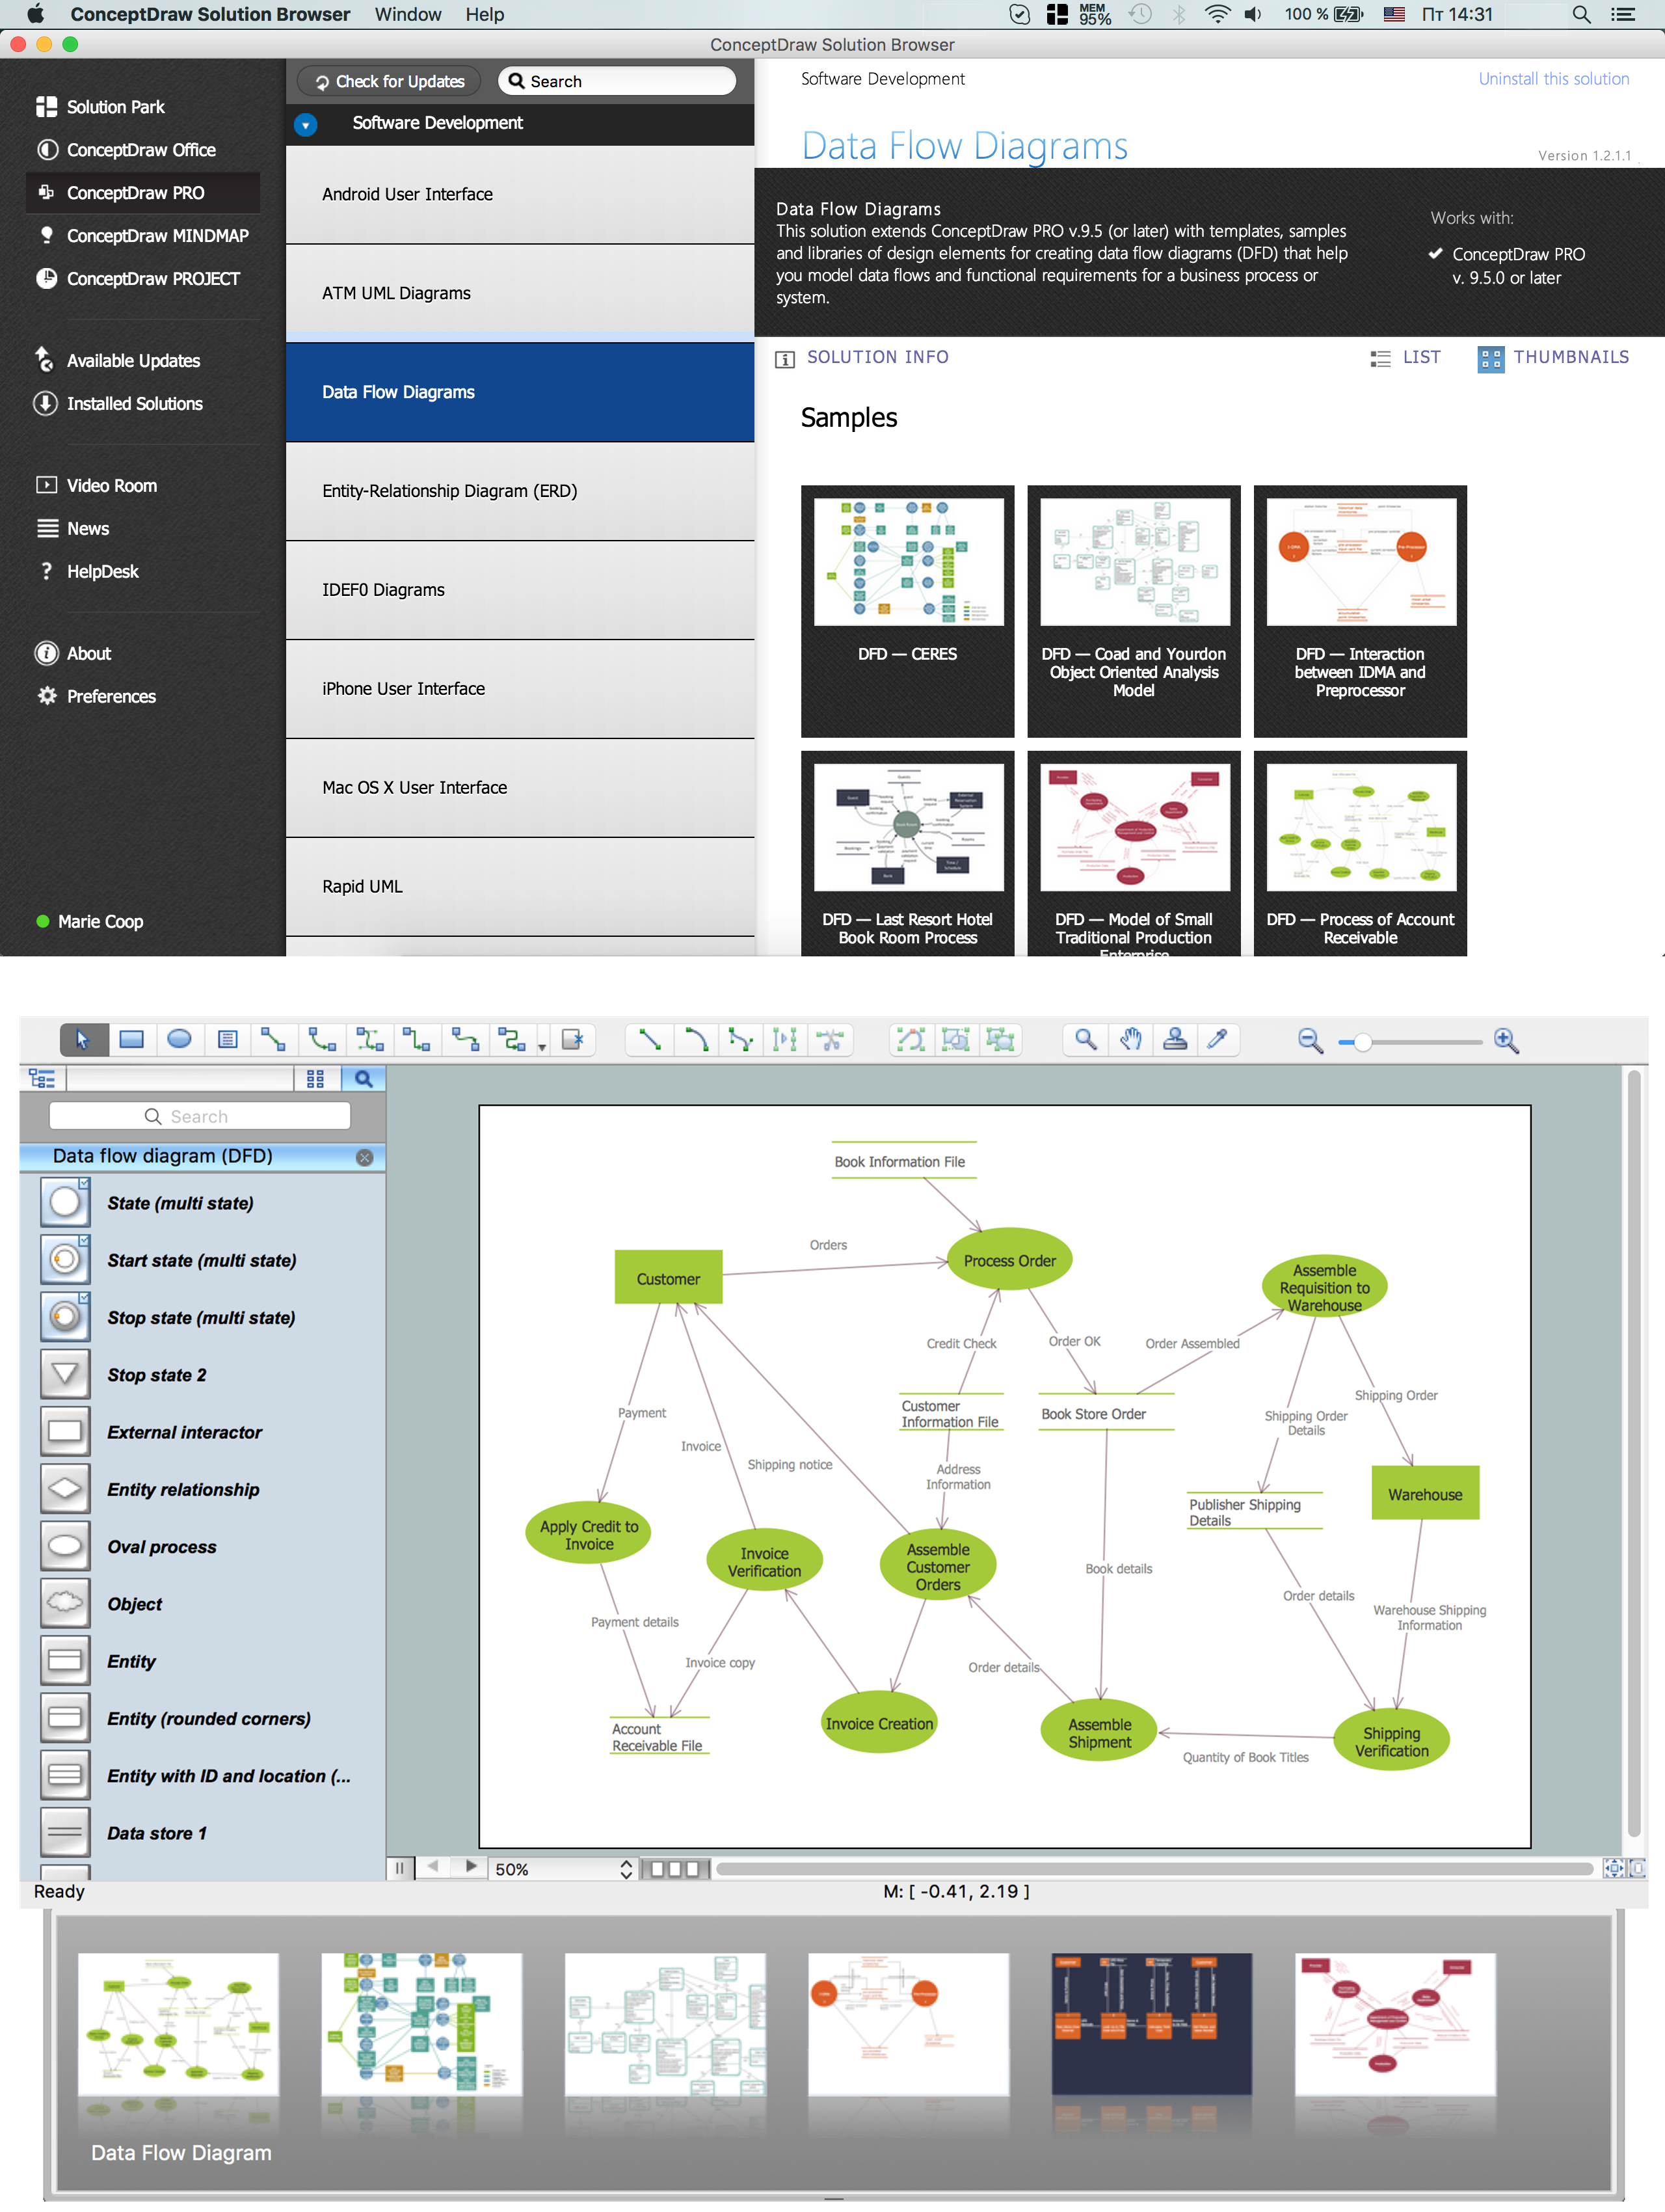Open Available Updates

pyautogui.click(x=118, y=361)
